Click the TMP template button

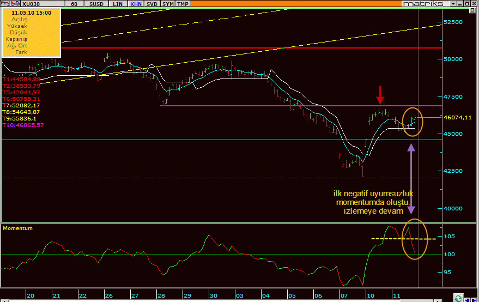click(x=183, y=4)
